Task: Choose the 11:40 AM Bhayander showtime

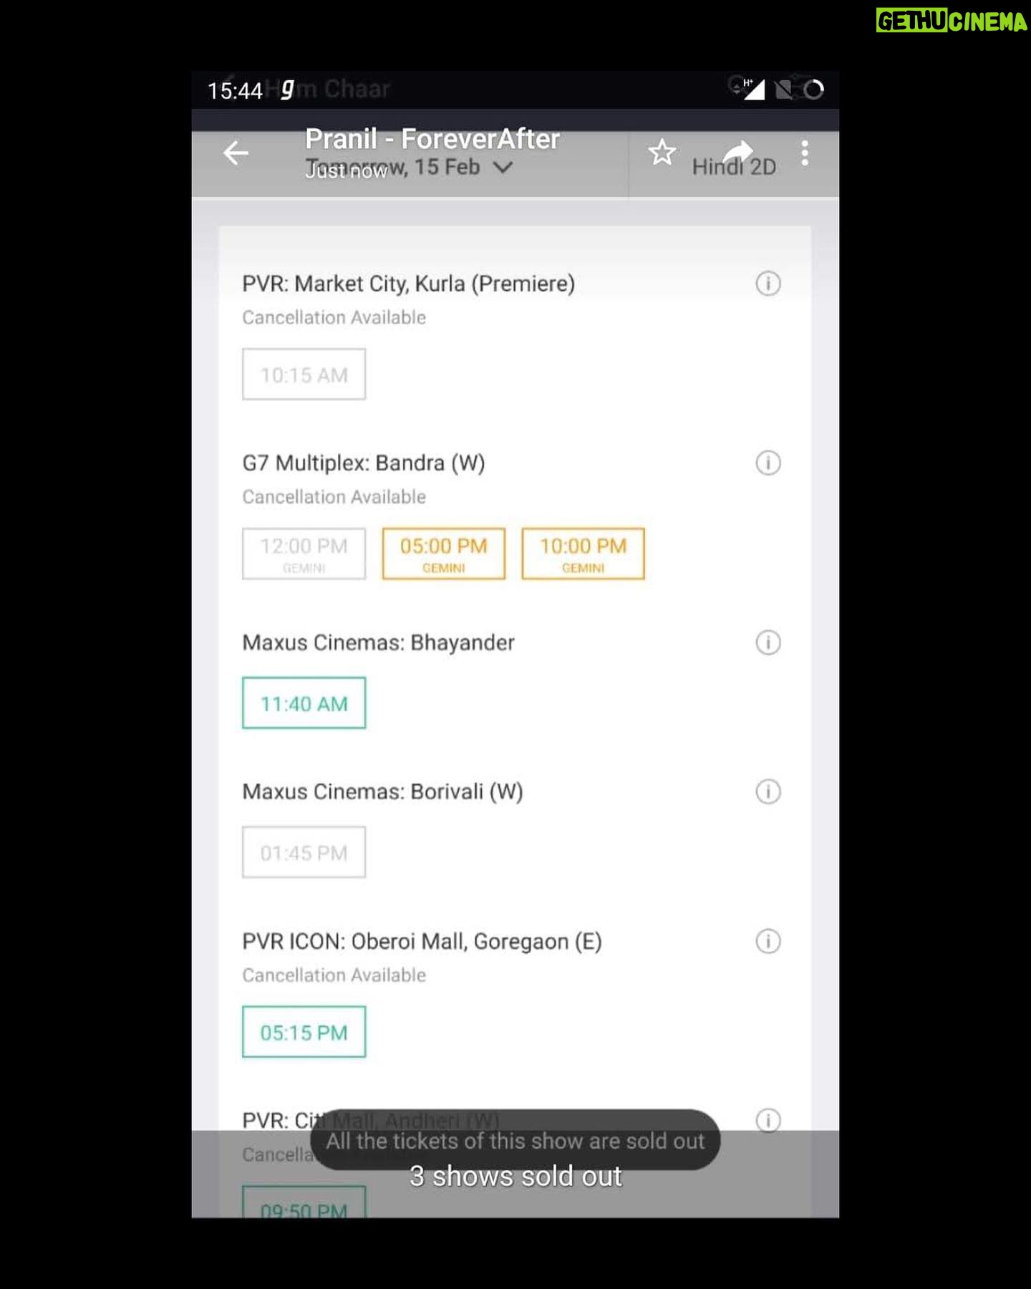Action: (x=304, y=703)
